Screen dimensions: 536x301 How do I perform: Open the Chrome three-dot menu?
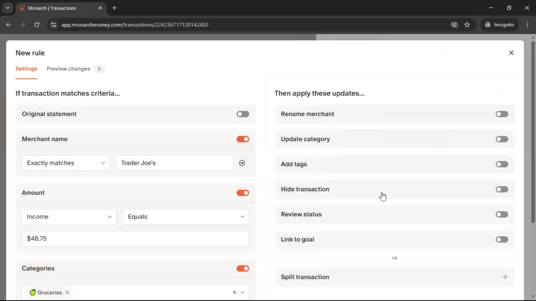tap(527, 25)
